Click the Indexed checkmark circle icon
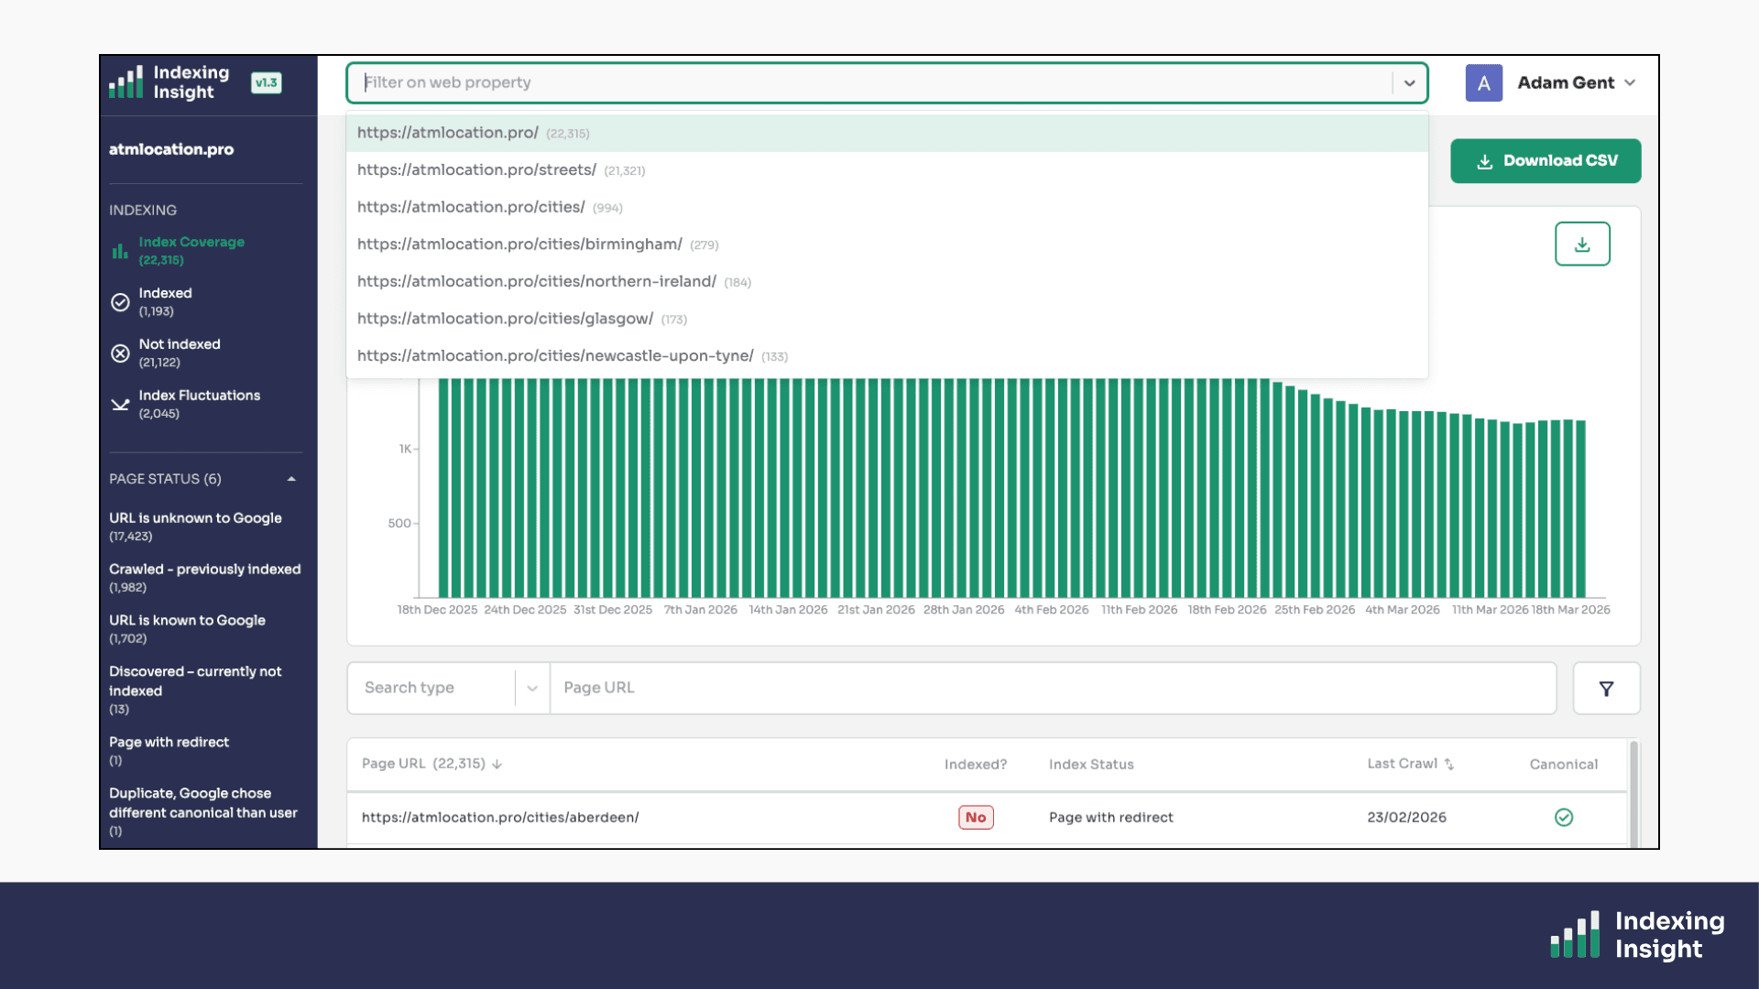Viewport: 1759px width, 989px height. pyautogui.click(x=120, y=302)
